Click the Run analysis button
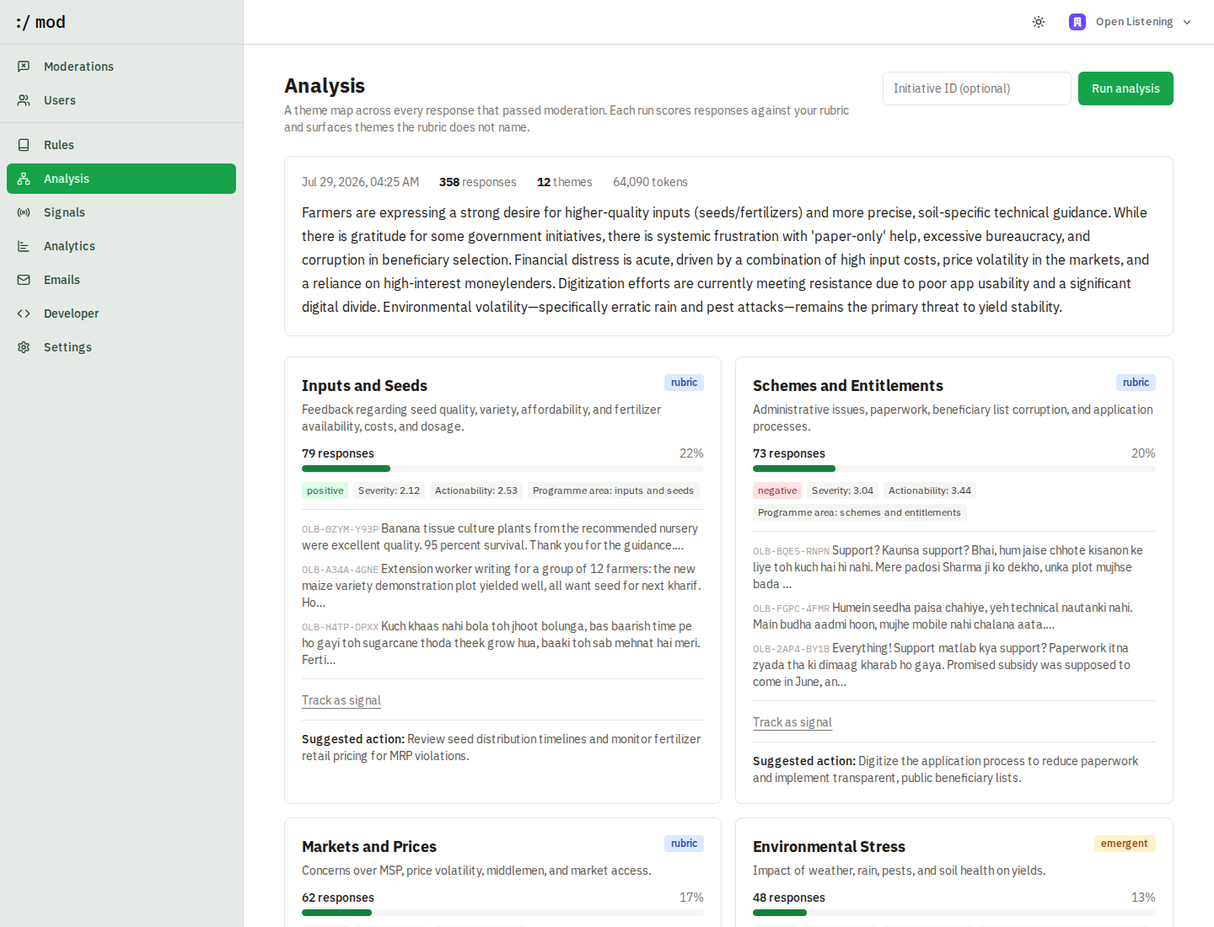Screen dimensions: 1214x927 coord(1125,88)
